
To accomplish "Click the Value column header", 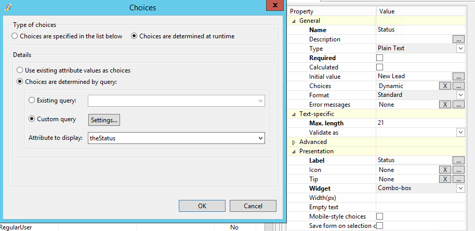I will [x=420, y=11].
